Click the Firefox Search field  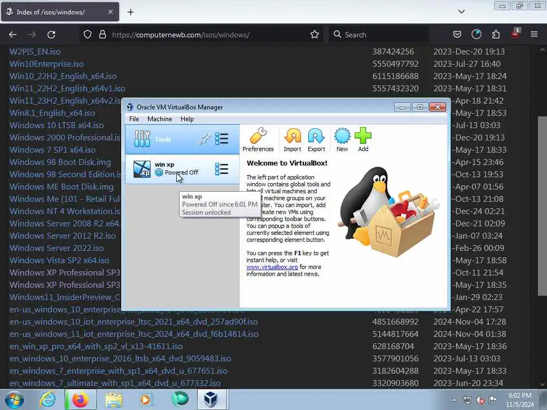tap(379, 35)
